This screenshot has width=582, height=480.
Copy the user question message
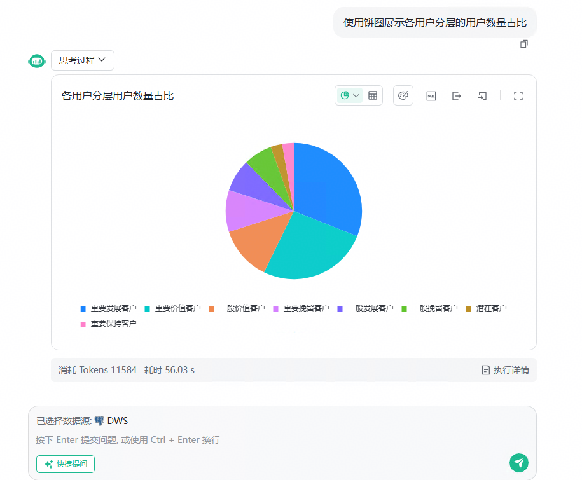pyautogui.click(x=523, y=44)
